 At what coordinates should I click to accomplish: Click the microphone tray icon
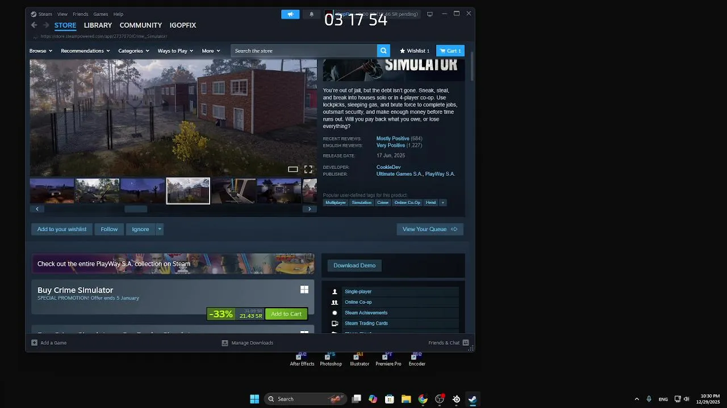(x=649, y=399)
